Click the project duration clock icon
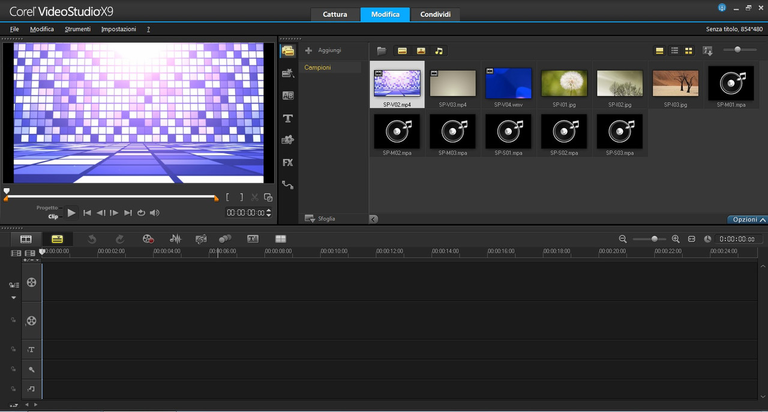 [x=707, y=239]
